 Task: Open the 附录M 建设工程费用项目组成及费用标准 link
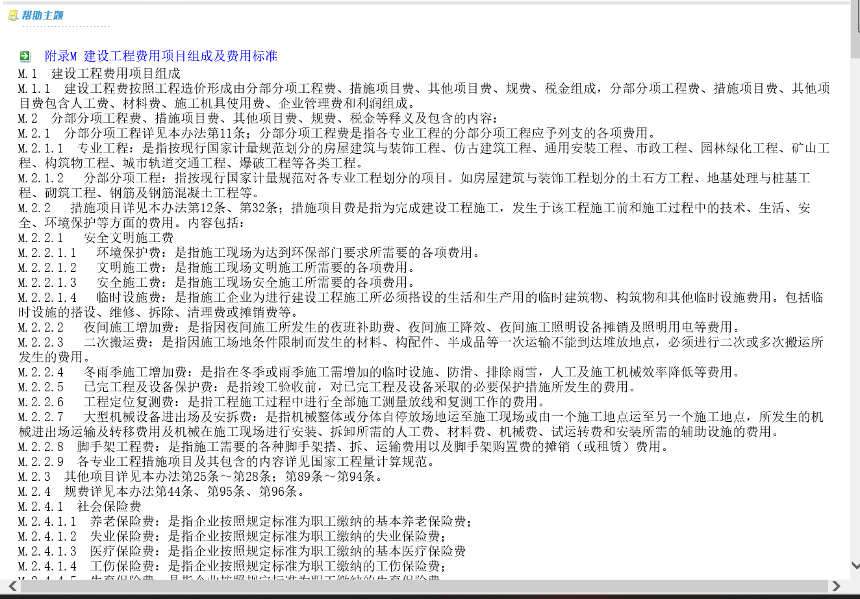coord(161,56)
